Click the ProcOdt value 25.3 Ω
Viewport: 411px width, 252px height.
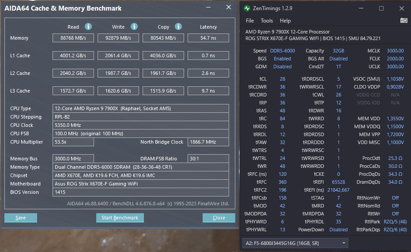click(395, 158)
